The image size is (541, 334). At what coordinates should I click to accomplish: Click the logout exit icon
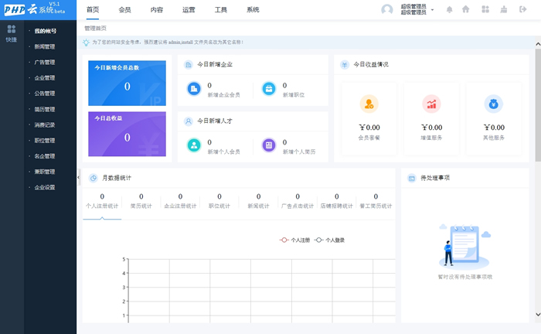click(x=522, y=9)
